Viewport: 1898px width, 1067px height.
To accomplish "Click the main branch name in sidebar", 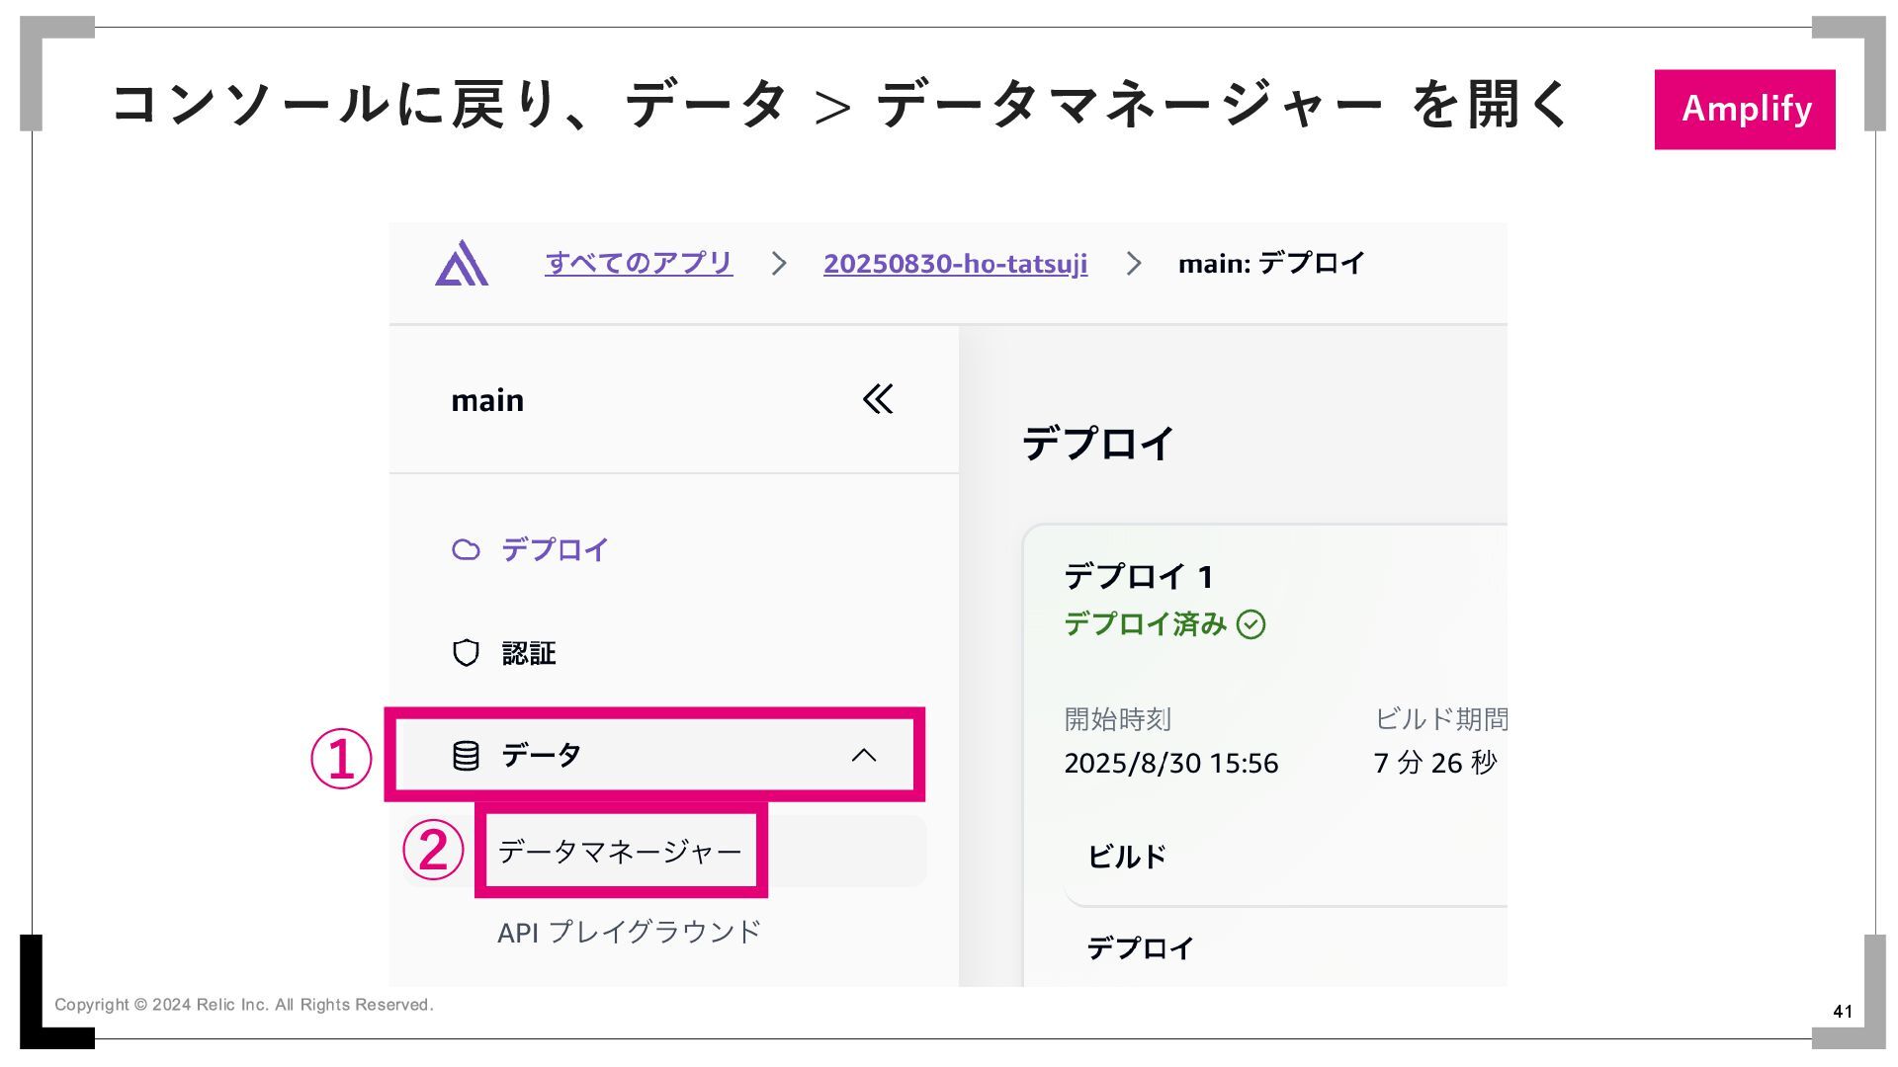I will coord(487,400).
